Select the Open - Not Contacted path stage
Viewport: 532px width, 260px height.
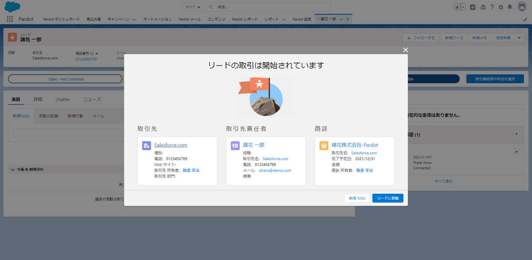66,79
